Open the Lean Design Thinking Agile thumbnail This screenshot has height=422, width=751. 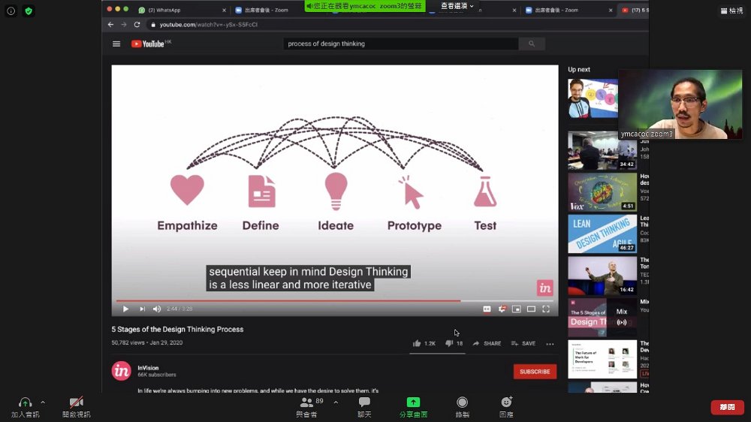click(602, 234)
